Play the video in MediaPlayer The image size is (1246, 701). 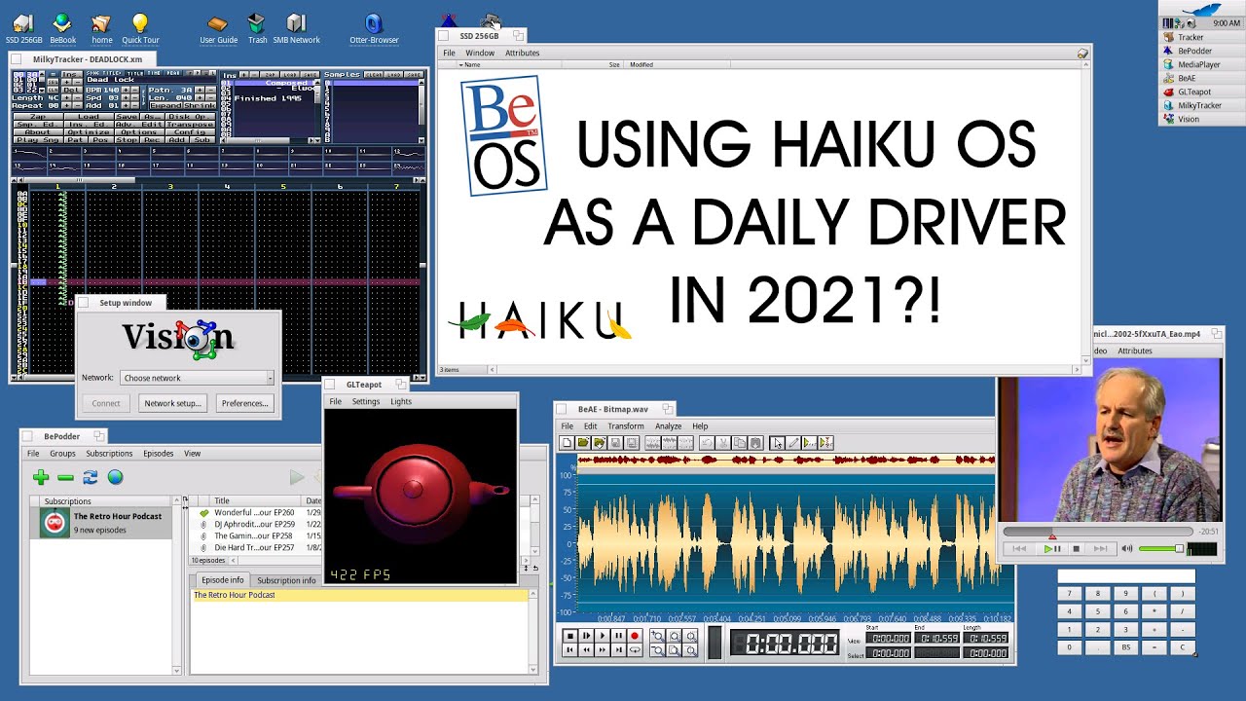pos(1051,549)
